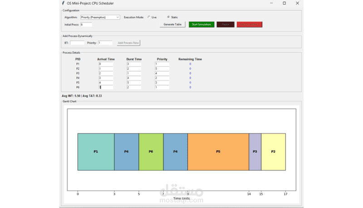Screen dimensions: 363x208
Task: Edit the Arrival Time field for P5
Action: pos(106,83)
